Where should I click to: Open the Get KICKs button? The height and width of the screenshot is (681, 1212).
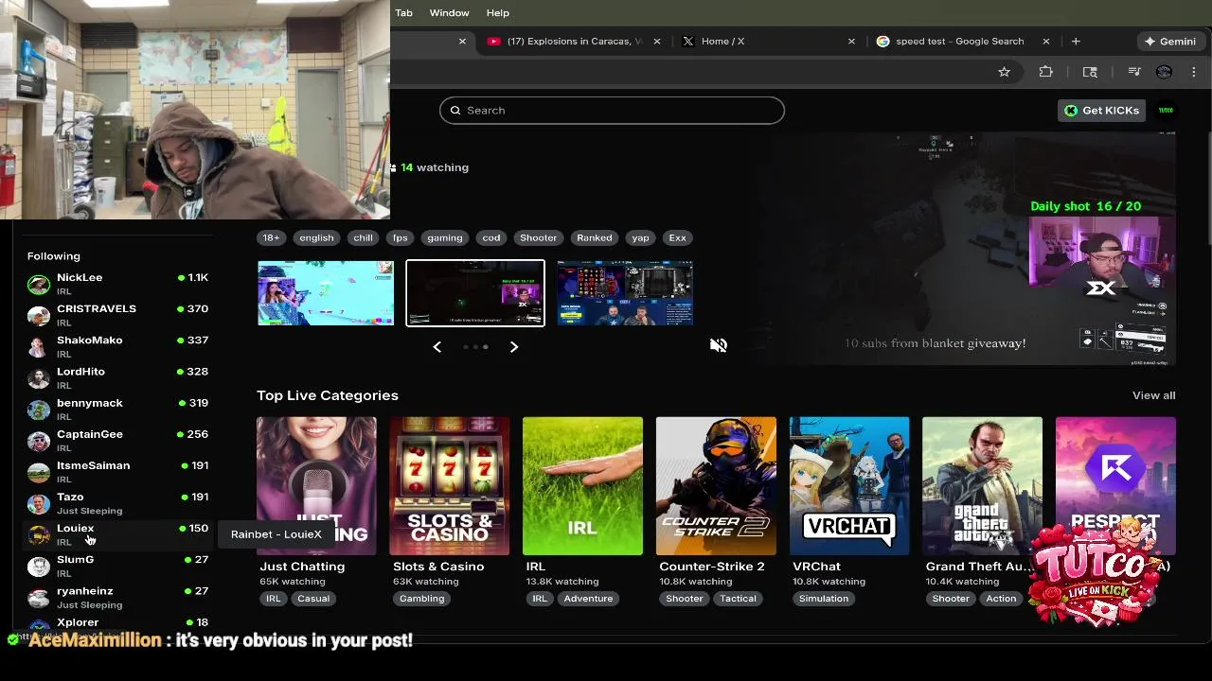(1102, 111)
